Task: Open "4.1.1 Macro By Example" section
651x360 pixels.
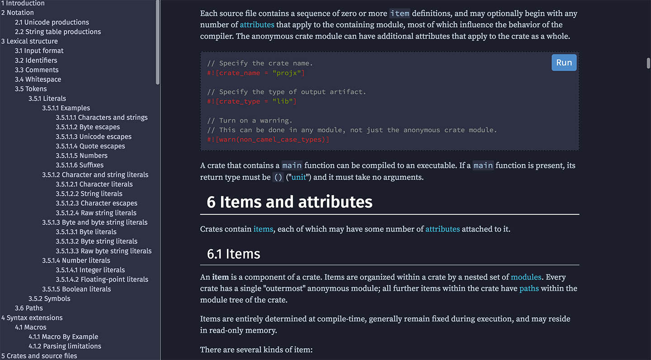Action: 63,336
